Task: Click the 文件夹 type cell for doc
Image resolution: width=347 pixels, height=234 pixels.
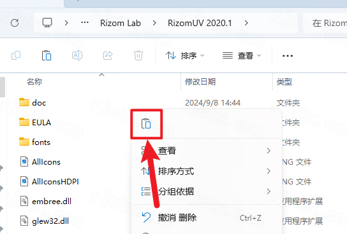Action: [288, 103]
